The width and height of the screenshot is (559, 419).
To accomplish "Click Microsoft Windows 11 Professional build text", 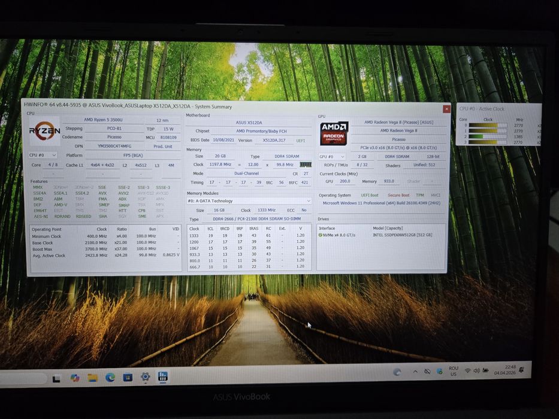I will coord(382,203).
